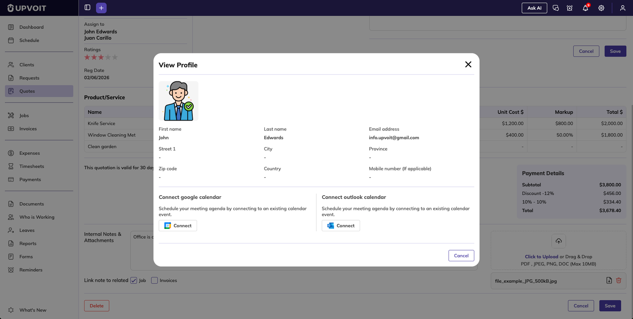
Task: Set rating to four stars
Action: pyautogui.click(x=108, y=57)
